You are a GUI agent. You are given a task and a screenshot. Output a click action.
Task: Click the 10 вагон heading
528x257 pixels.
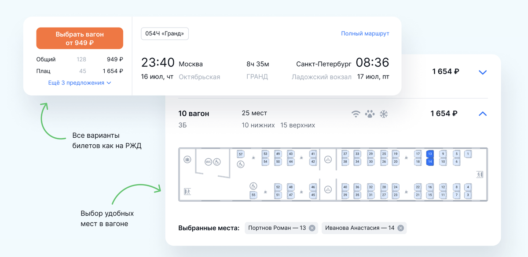194,114
